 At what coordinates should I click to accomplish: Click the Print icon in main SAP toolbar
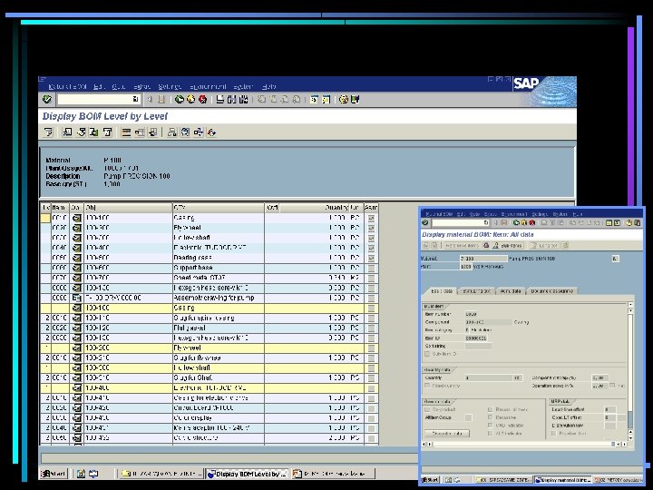pyautogui.click(x=221, y=99)
